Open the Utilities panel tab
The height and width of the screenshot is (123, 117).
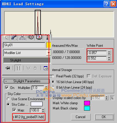coord(47,38)
